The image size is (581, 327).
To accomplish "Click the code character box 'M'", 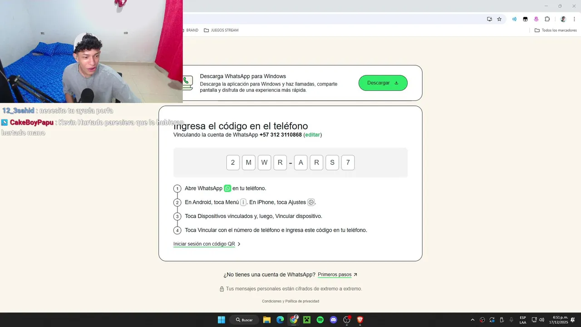I will 249,163.
